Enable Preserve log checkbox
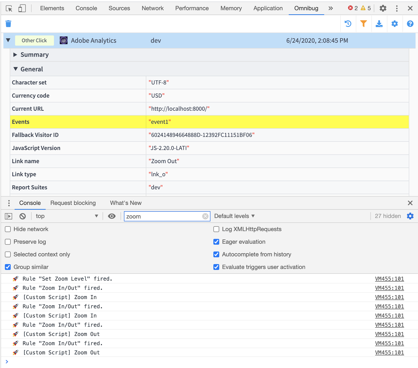 point(8,242)
